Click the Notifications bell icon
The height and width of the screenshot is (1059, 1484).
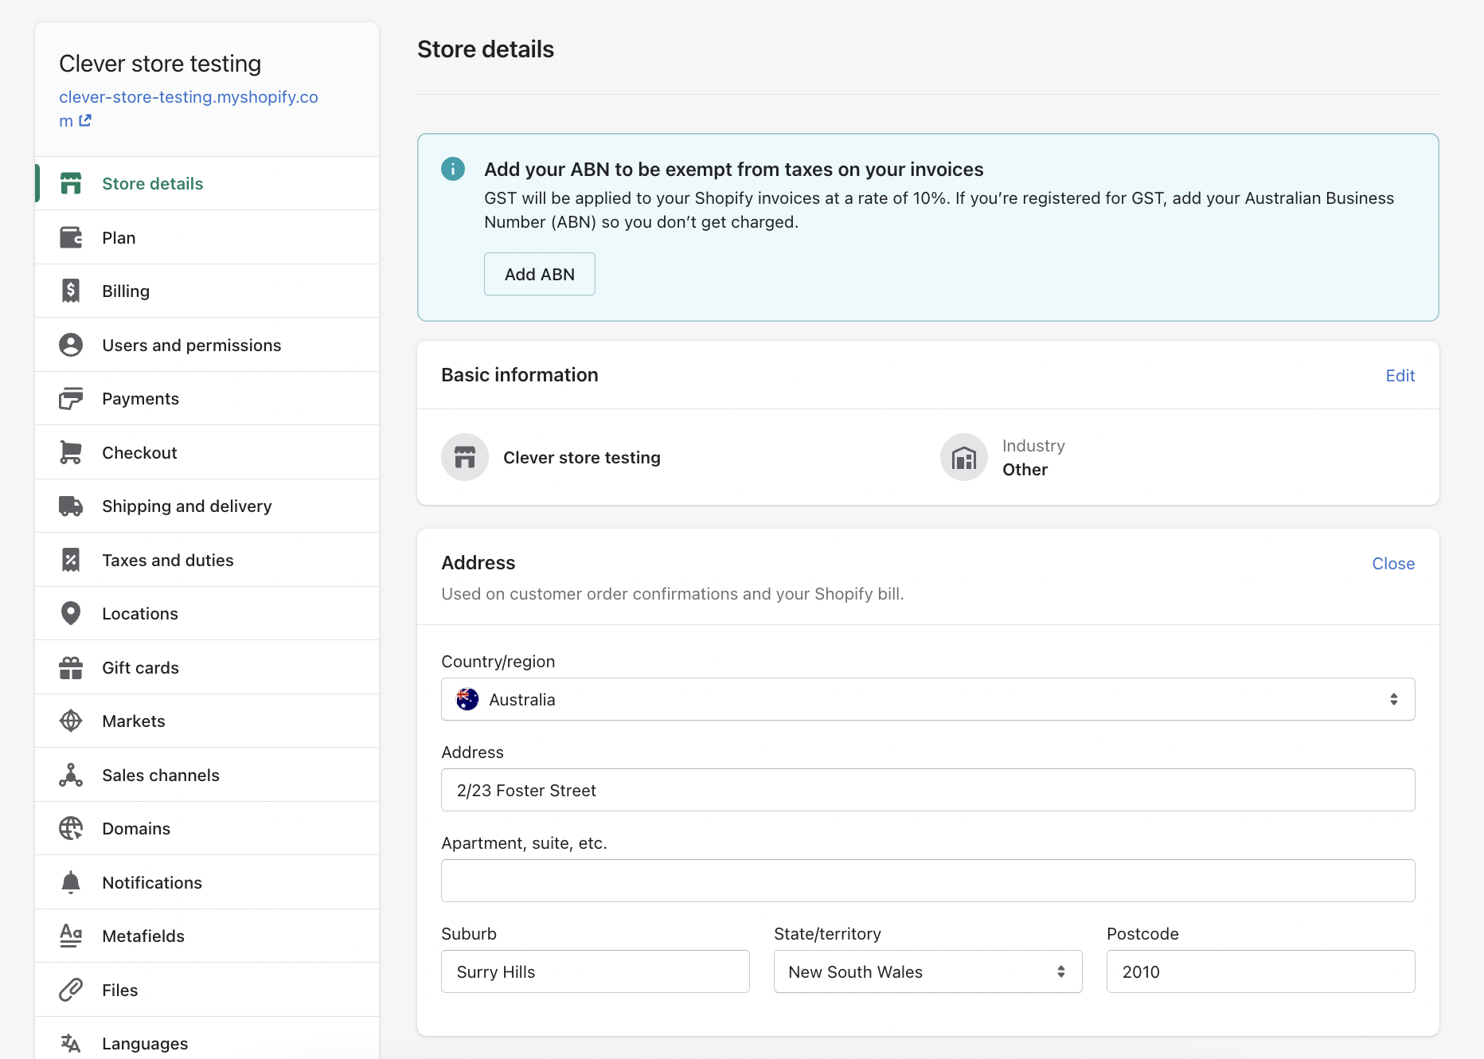point(71,882)
